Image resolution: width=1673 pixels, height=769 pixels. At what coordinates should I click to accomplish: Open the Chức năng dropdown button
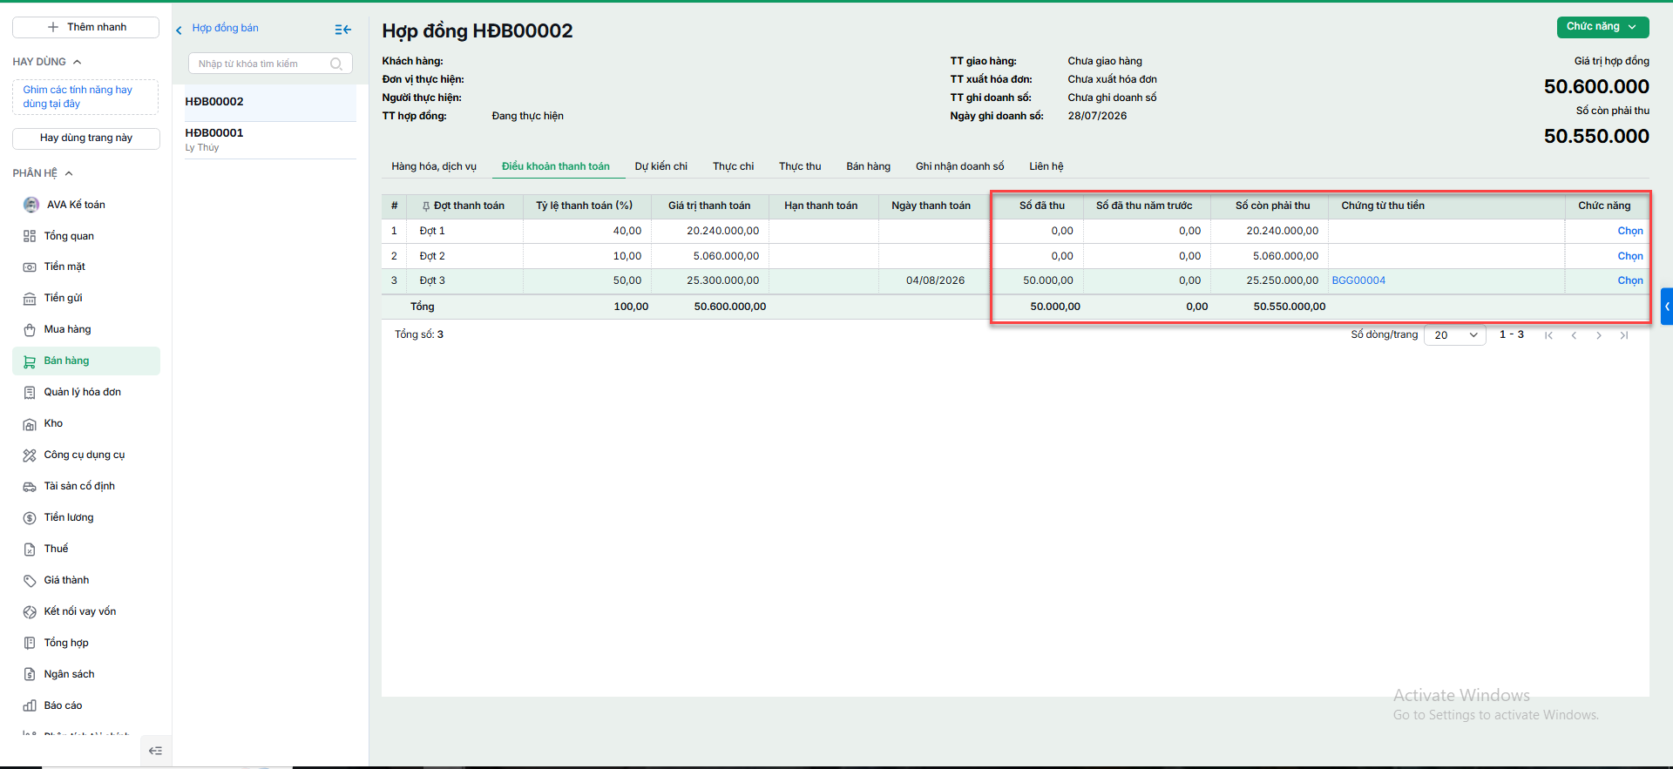pyautogui.click(x=1602, y=27)
